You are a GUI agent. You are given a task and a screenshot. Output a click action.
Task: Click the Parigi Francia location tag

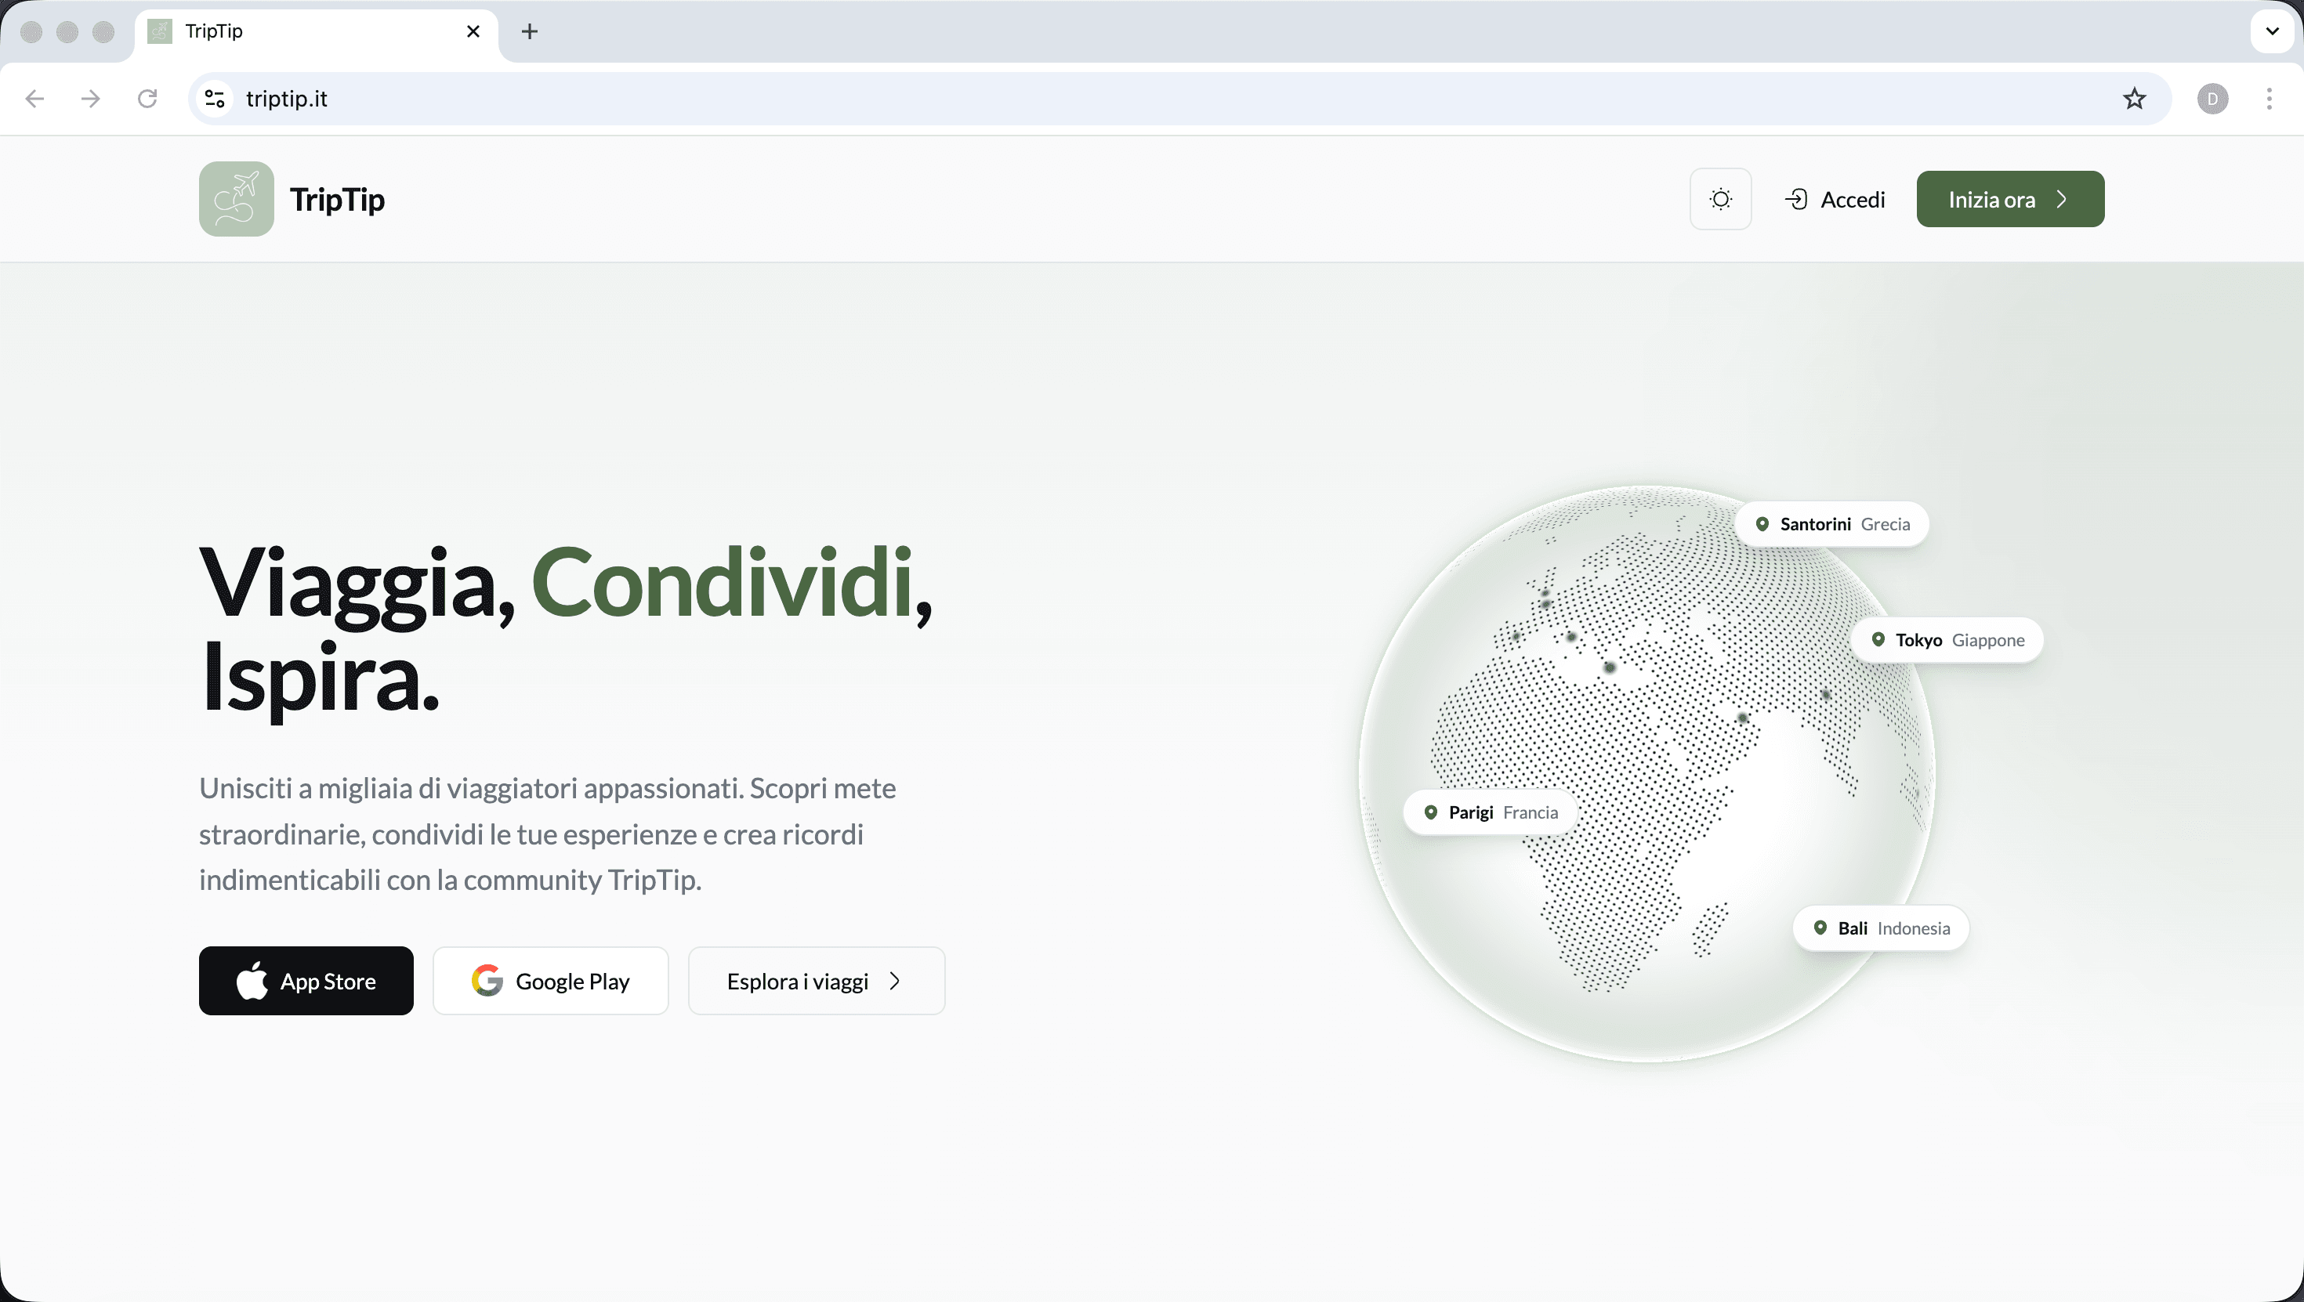pos(1490,812)
